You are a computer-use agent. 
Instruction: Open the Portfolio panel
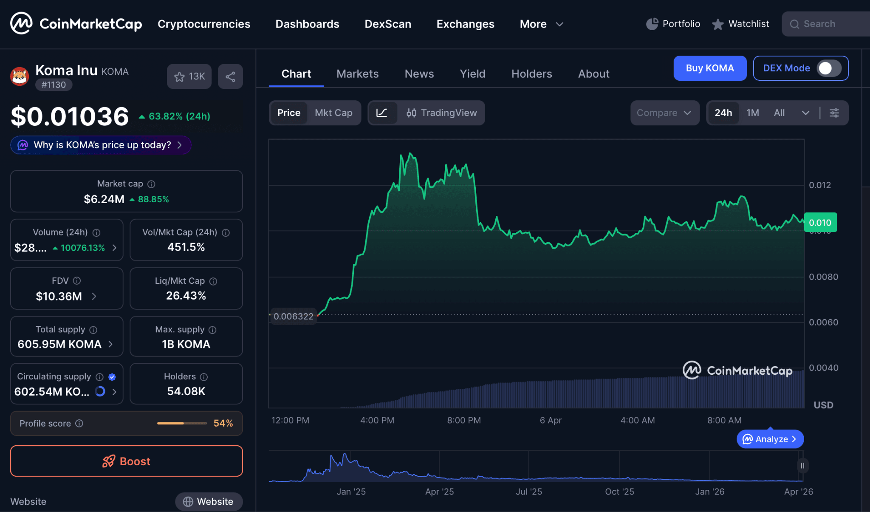click(672, 24)
